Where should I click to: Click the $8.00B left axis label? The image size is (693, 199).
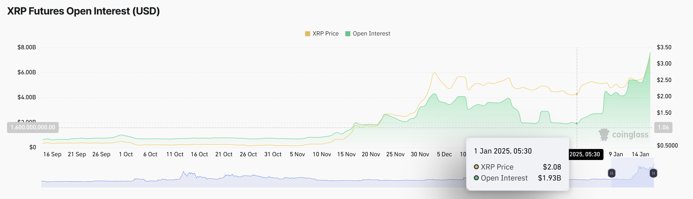(27, 47)
